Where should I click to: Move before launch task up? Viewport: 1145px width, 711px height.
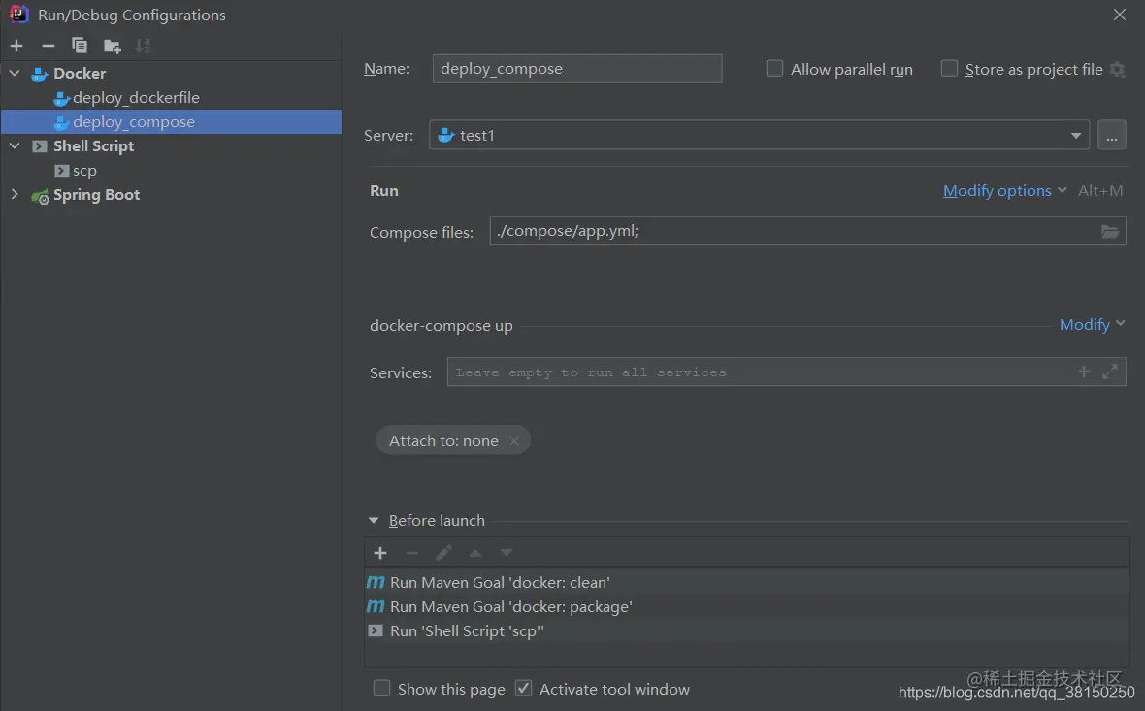point(475,553)
